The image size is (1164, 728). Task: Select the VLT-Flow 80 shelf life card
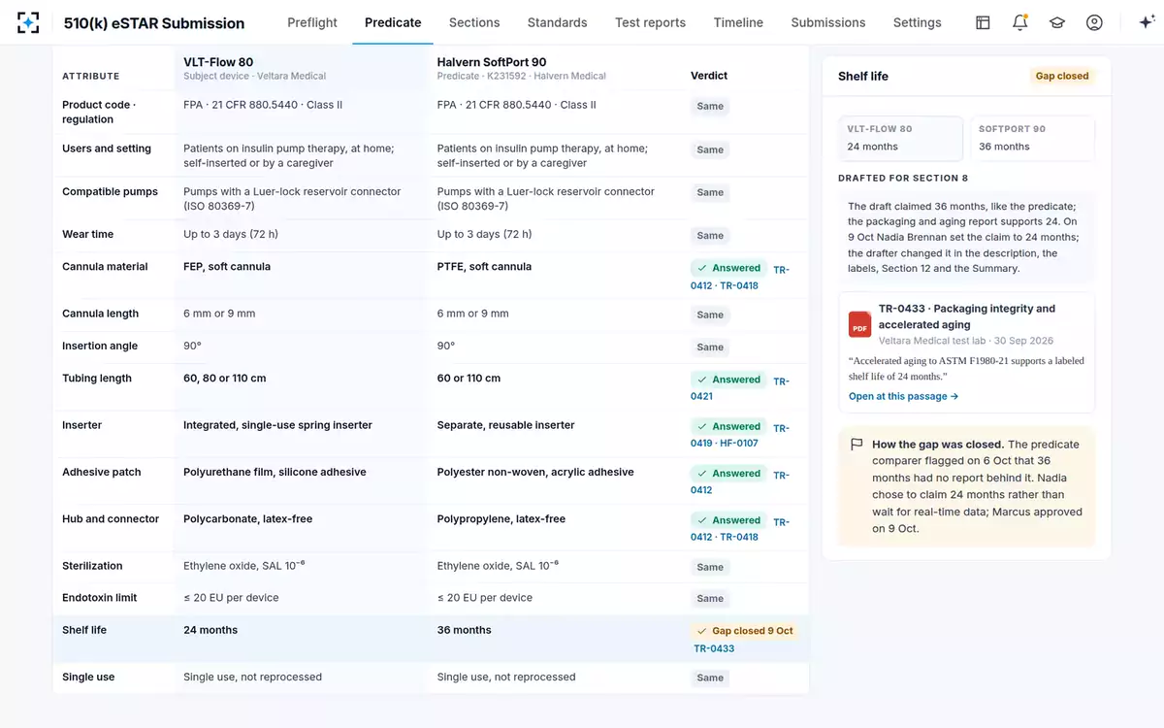(901, 138)
